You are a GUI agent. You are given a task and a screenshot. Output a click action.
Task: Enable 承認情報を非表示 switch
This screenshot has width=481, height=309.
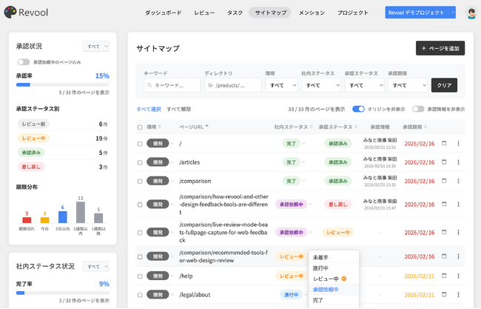(x=418, y=109)
